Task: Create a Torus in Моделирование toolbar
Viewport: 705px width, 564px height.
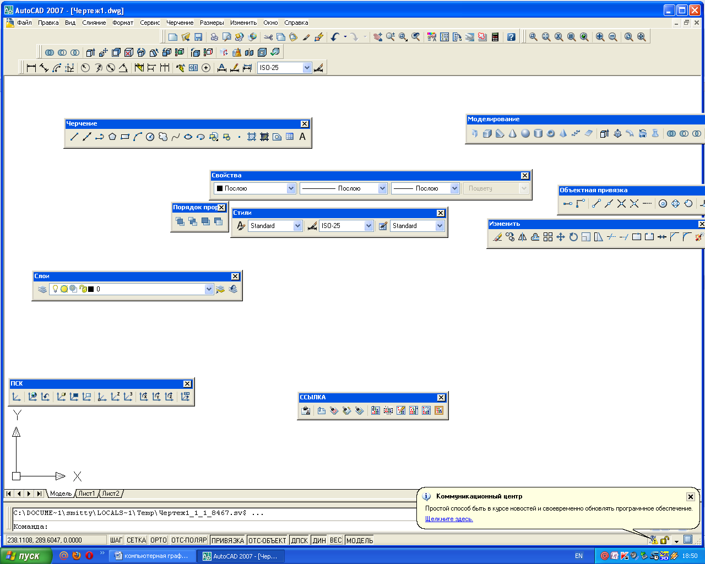Action: (x=551, y=133)
